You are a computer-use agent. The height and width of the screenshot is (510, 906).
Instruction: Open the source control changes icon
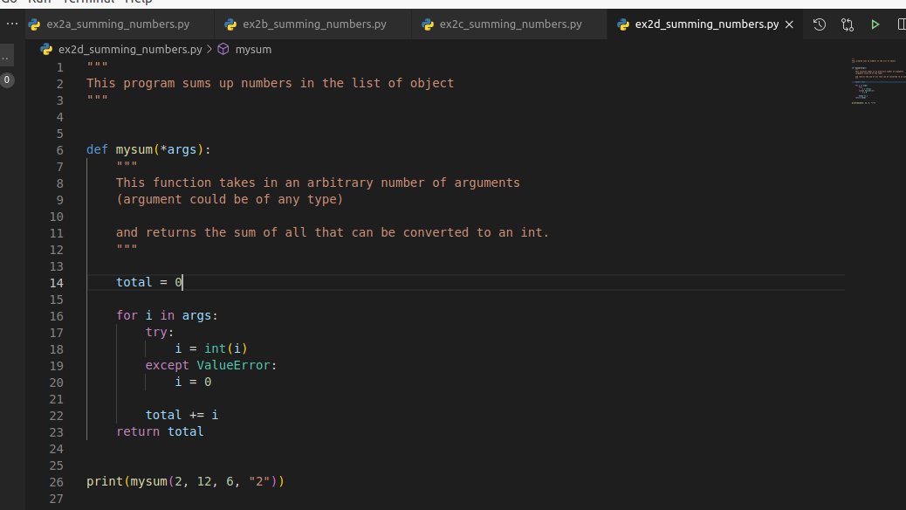tap(847, 24)
